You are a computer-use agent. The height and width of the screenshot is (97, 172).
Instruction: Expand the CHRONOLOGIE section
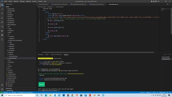[20, 91]
